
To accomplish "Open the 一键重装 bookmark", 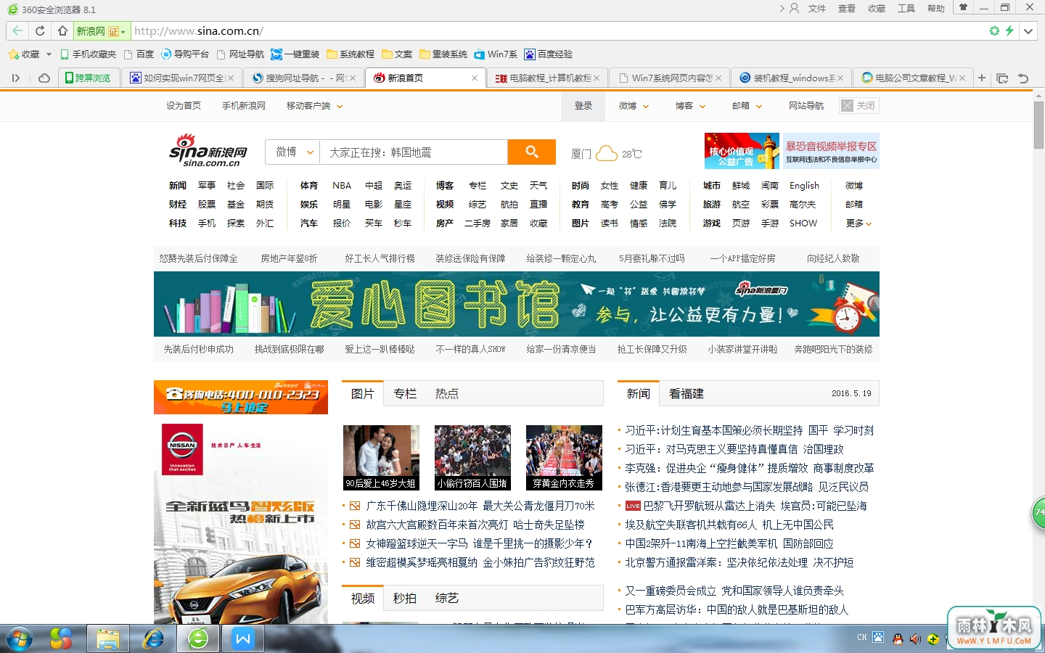I will tap(295, 54).
